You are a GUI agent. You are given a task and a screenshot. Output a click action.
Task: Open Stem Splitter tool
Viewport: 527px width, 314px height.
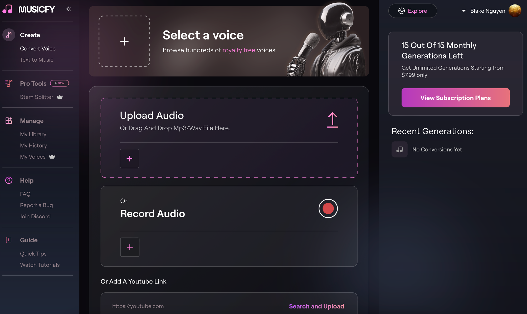point(37,97)
